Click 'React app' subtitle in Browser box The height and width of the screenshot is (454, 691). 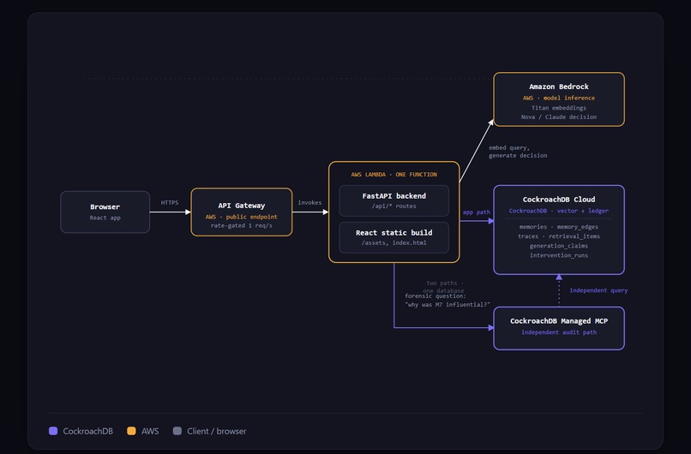[x=105, y=218]
